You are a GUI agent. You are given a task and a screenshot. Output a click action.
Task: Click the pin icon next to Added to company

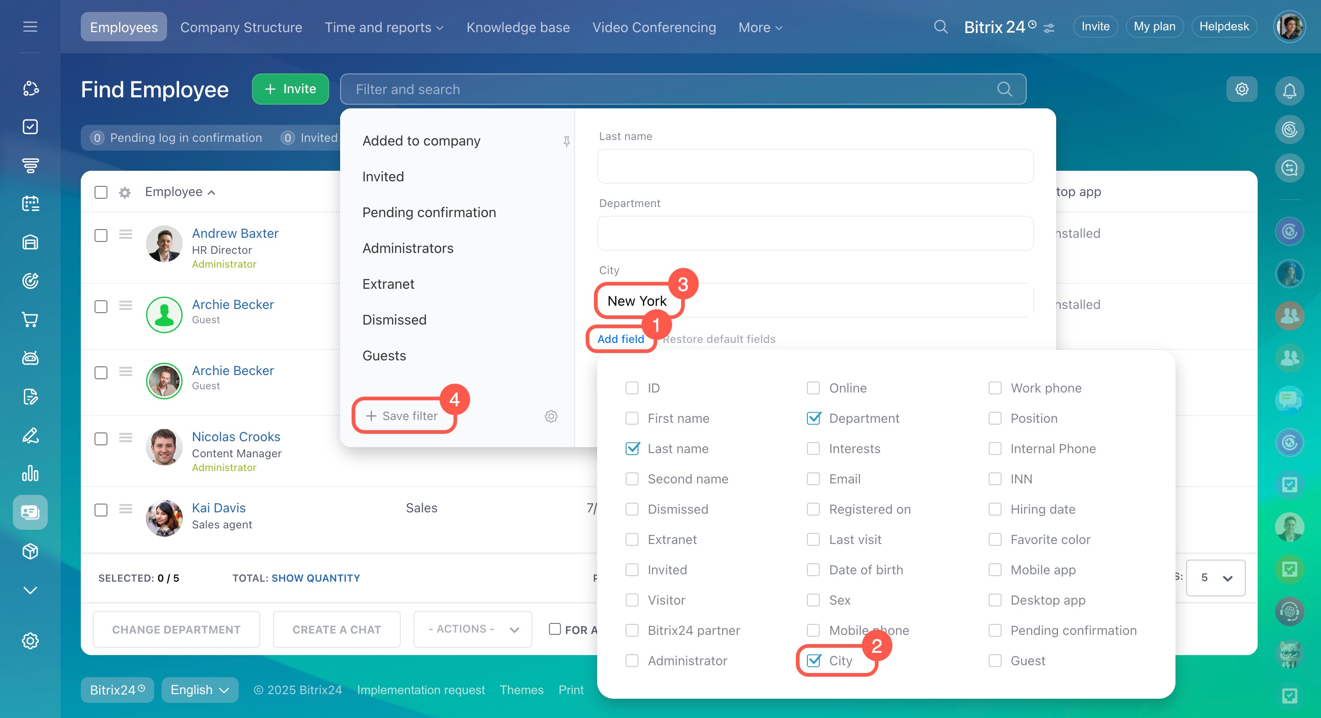point(566,141)
